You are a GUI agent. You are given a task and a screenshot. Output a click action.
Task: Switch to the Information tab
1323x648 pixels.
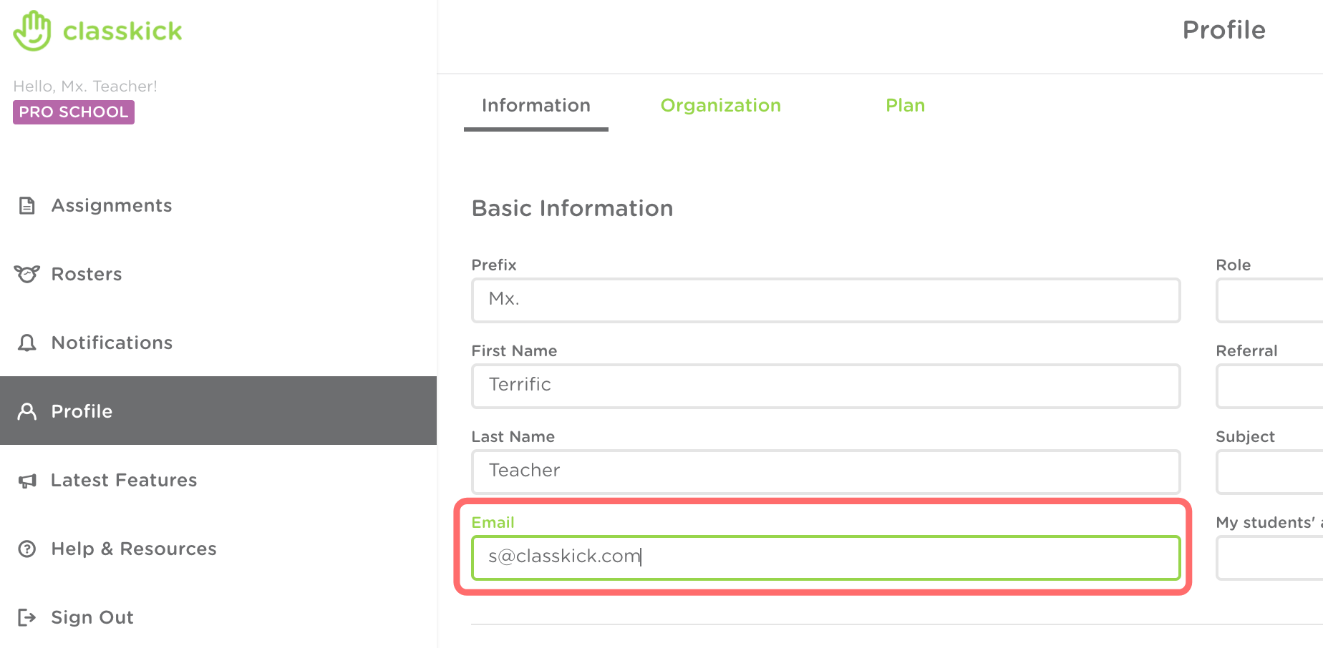pyautogui.click(x=535, y=106)
